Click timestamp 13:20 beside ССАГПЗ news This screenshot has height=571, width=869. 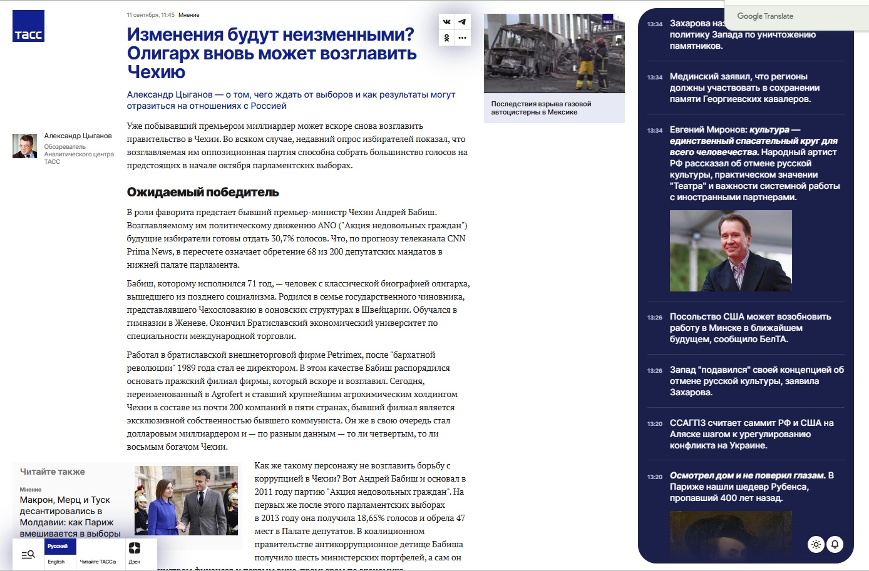coord(655,423)
